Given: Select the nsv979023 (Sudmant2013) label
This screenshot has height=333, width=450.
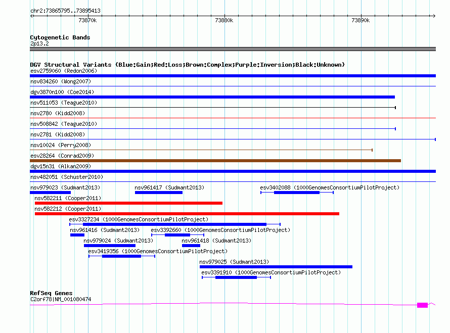Looking at the screenshot, I should pos(65,187).
